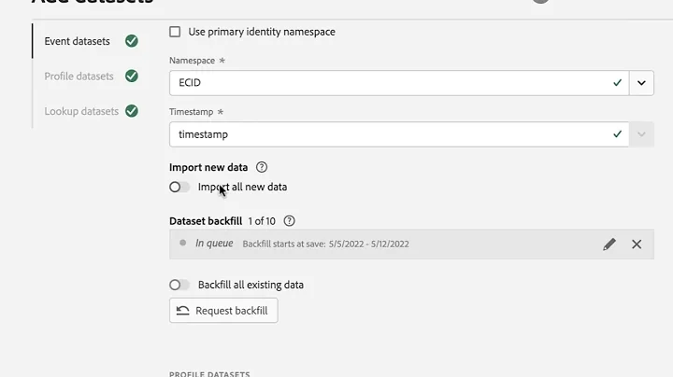Switch to the Event datasets tab
This screenshot has width=673, height=377.
[x=77, y=41]
